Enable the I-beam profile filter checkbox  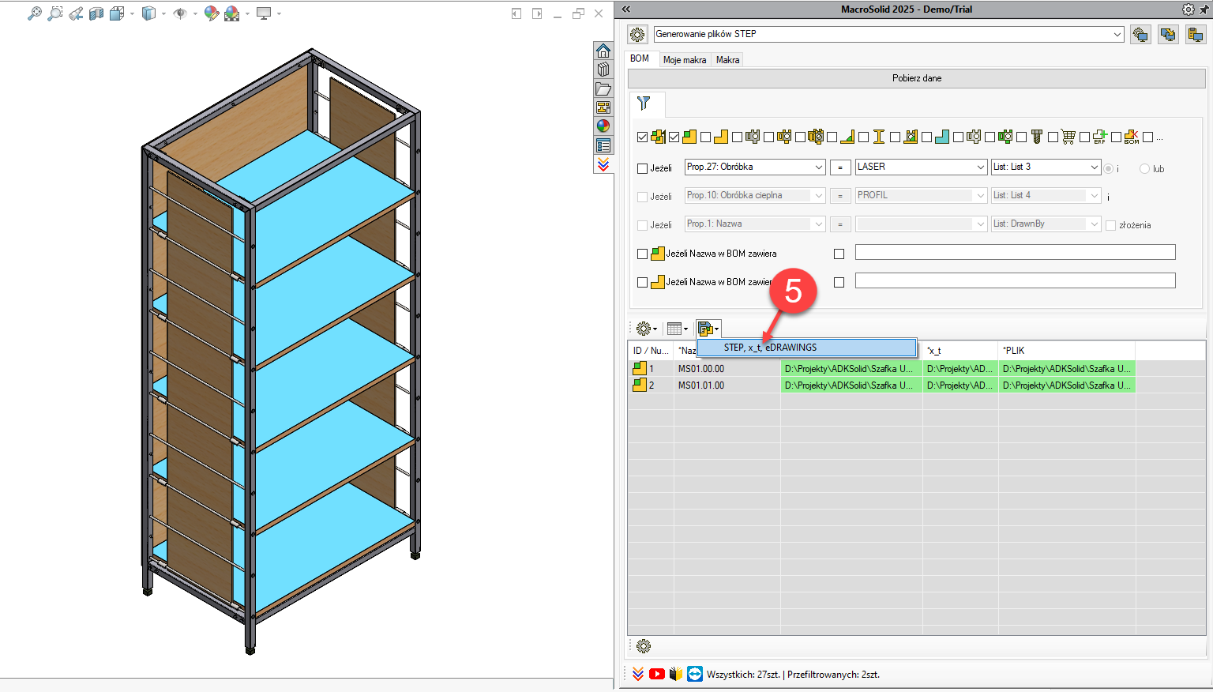(x=863, y=137)
